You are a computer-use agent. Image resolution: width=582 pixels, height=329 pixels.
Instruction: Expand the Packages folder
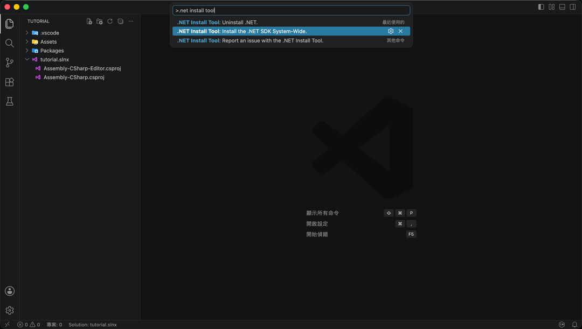(27, 51)
